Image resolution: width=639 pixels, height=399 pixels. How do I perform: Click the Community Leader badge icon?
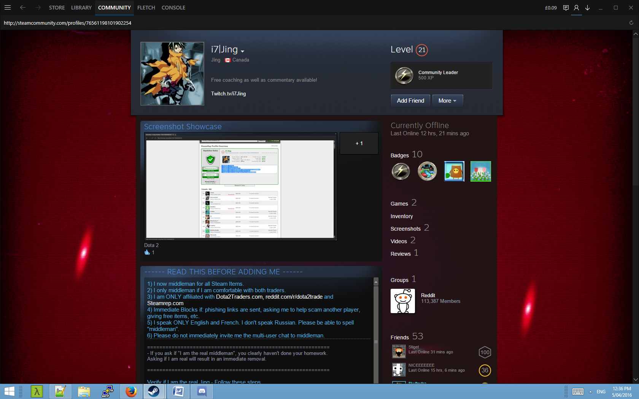coord(404,75)
